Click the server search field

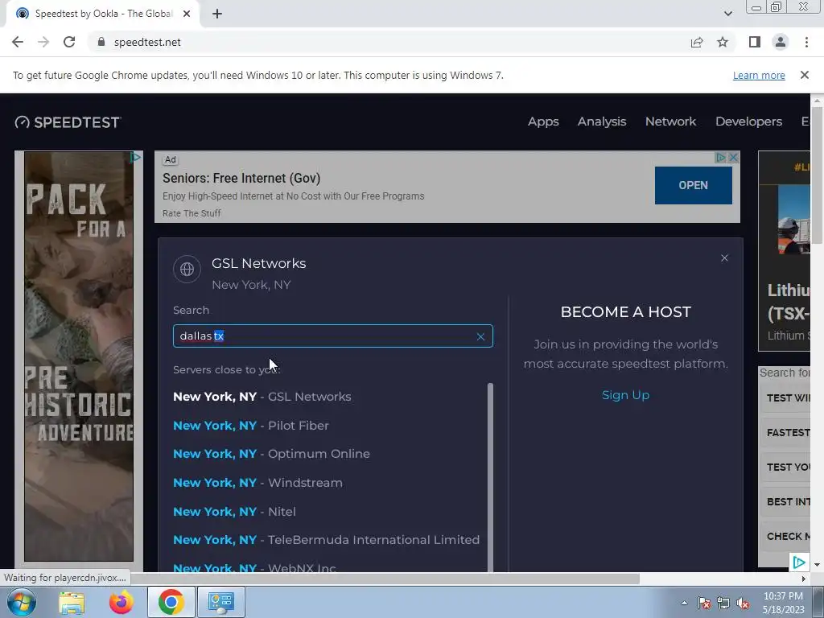pos(332,336)
